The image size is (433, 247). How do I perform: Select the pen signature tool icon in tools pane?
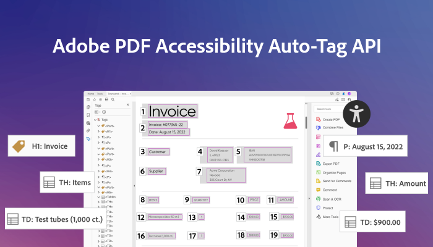coord(318,154)
